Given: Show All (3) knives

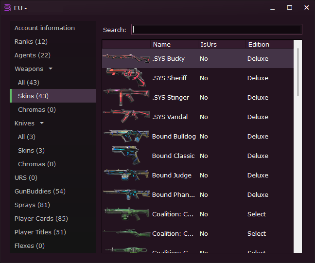Looking at the screenshot, I should 27,137.
